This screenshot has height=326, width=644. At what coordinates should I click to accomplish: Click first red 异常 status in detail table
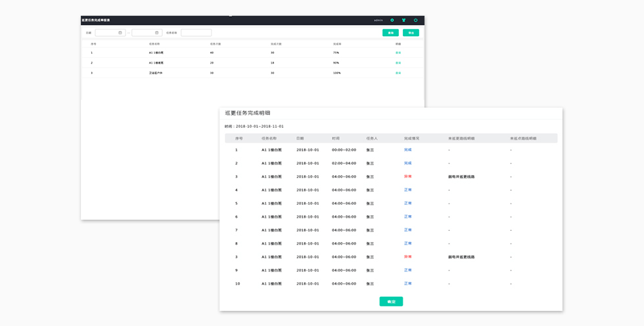click(x=408, y=176)
